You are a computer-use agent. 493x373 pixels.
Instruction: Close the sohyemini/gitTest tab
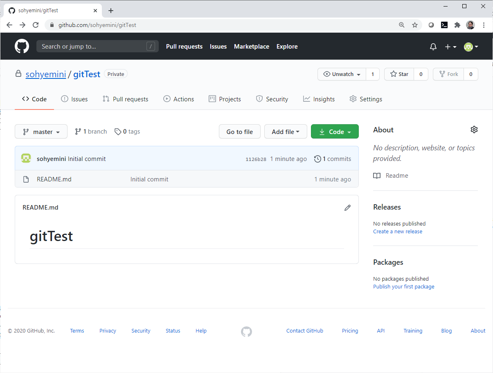click(95, 11)
